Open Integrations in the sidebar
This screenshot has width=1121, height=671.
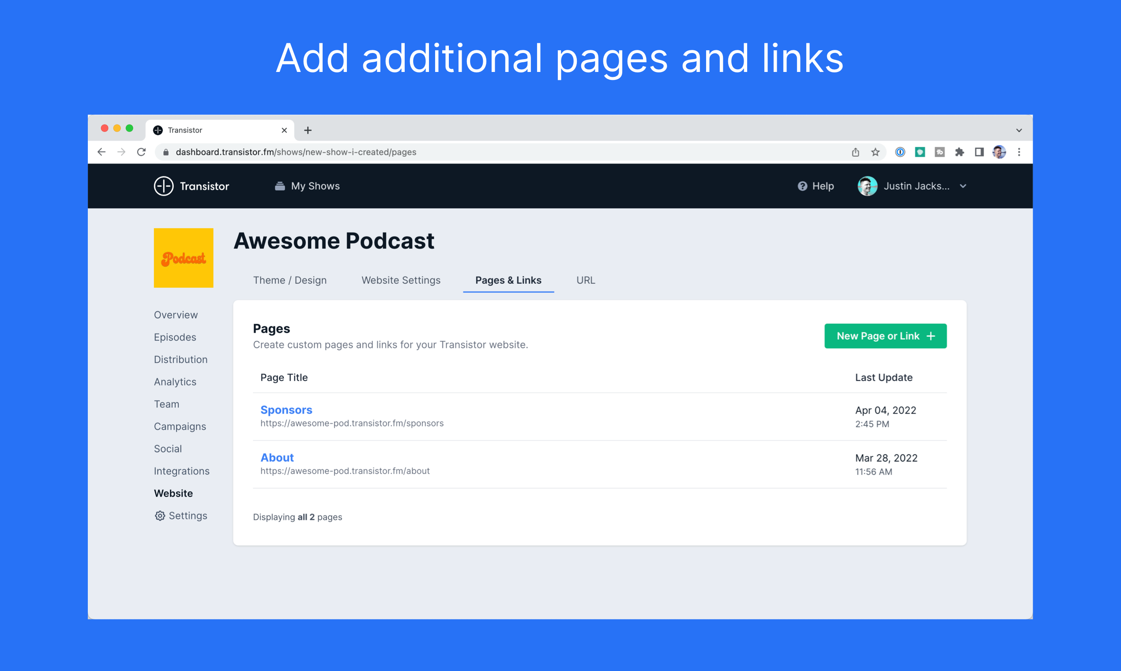(x=182, y=471)
